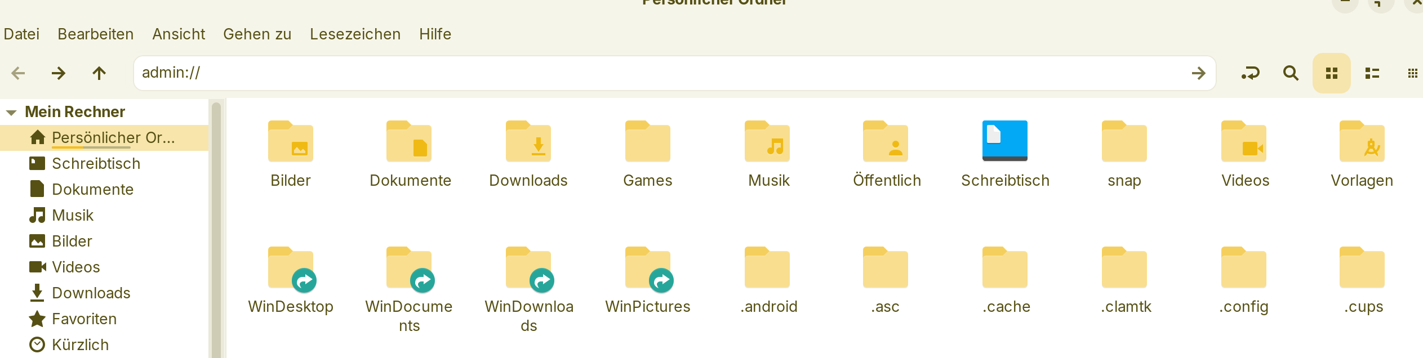
Task: Select the Öffentlich folder icon
Action: [886, 141]
